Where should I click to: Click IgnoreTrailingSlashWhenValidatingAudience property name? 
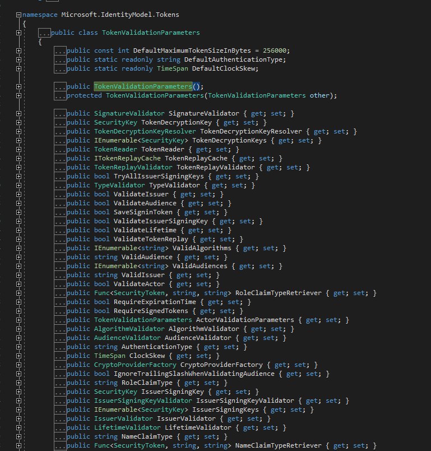pos(194,374)
